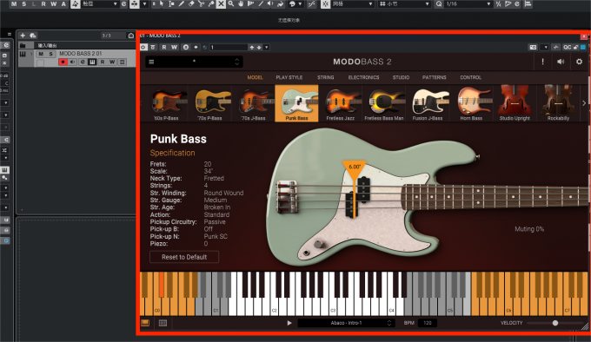This screenshot has width=591, height=342.
Task: Open plugin program number dropdown arrow
Action: tap(267, 47)
